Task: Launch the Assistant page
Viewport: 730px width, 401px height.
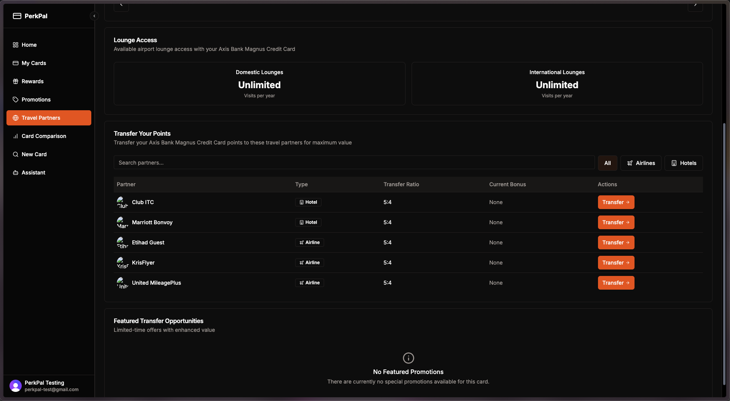Action: pyautogui.click(x=49, y=173)
